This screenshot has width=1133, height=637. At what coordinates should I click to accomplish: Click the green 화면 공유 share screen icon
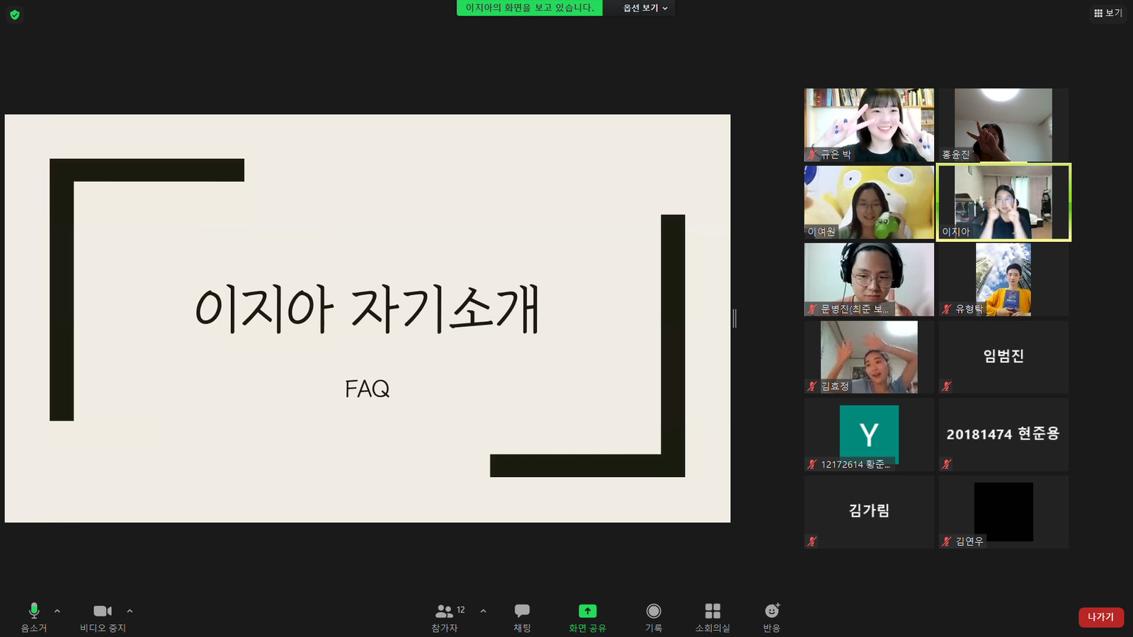click(588, 611)
